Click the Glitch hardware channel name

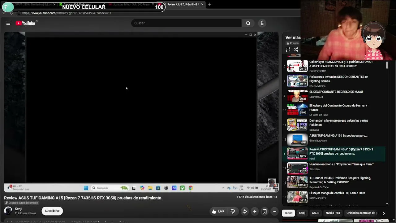[x=318, y=141]
